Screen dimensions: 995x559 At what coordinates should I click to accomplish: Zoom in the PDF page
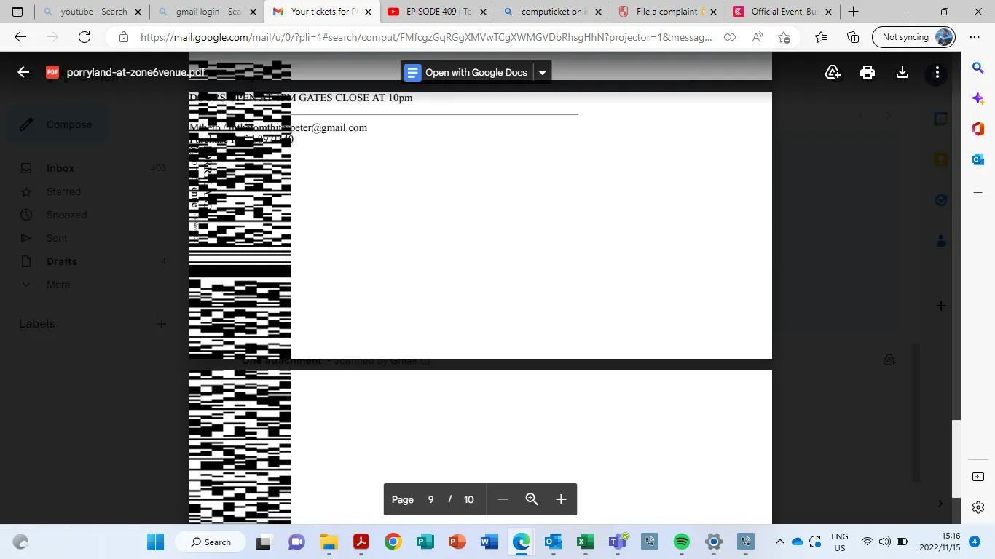(561, 499)
